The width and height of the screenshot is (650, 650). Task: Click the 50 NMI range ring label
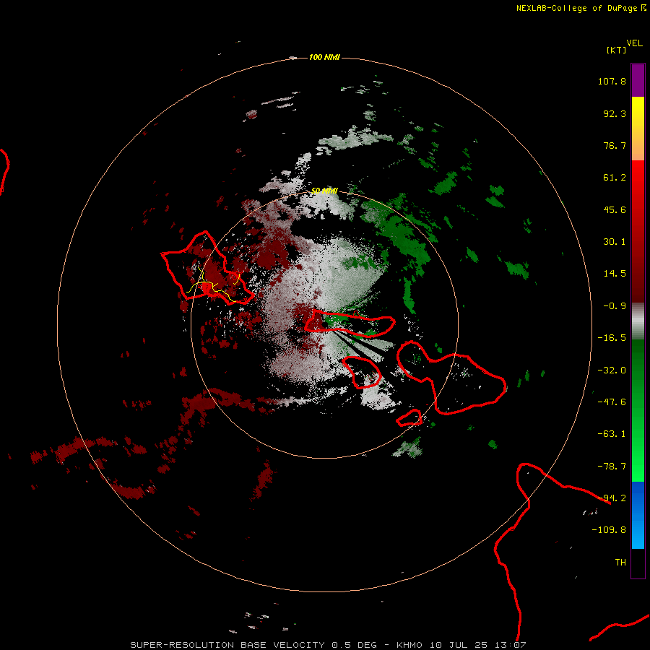tap(324, 191)
